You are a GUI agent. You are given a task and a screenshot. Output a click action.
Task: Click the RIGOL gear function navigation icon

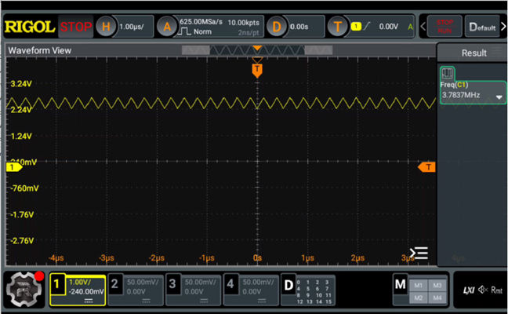(x=24, y=290)
